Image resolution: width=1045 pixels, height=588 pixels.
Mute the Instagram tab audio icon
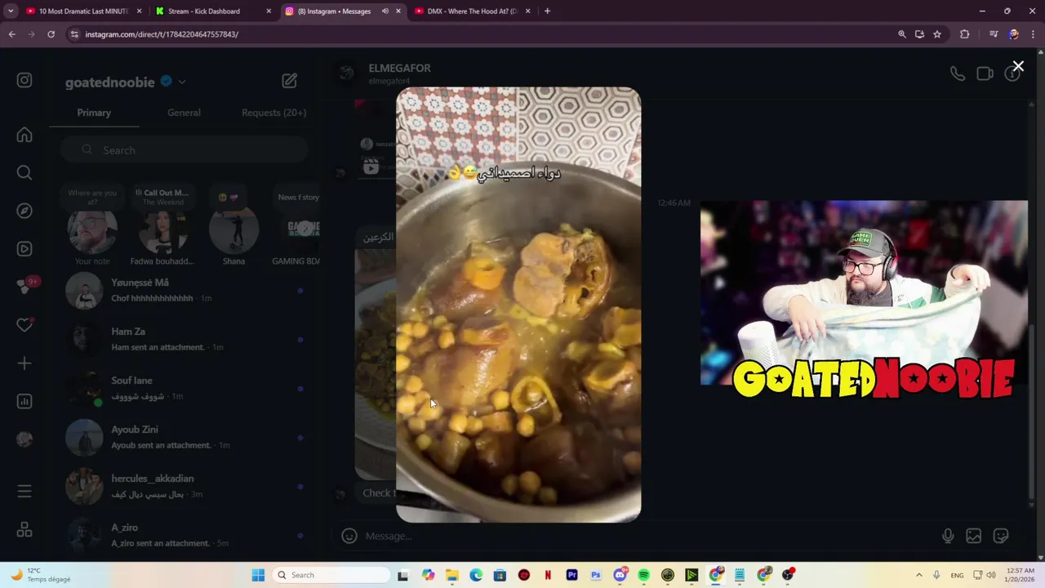(x=385, y=11)
